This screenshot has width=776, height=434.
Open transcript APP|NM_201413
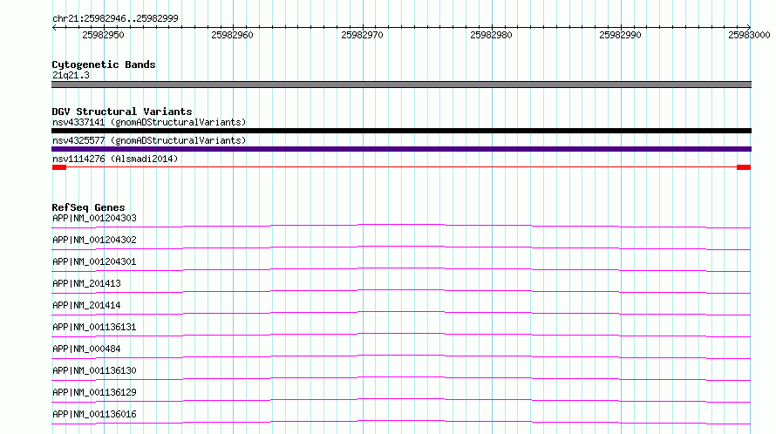(x=86, y=283)
